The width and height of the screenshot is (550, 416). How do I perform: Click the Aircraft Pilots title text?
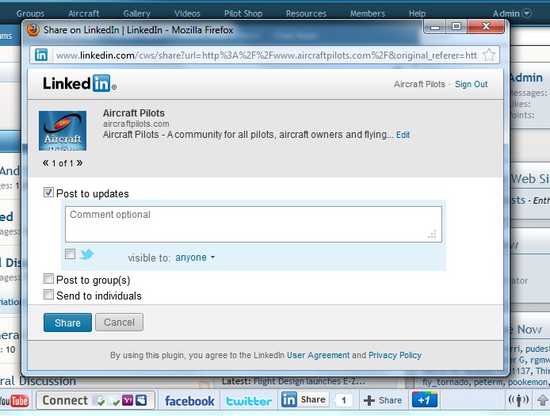click(x=134, y=113)
